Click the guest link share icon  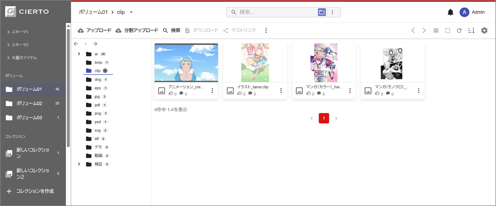tap(226, 30)
